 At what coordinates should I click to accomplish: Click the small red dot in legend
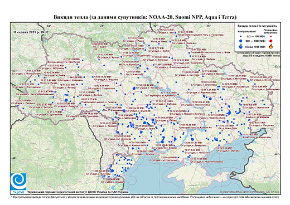(271, 36)
